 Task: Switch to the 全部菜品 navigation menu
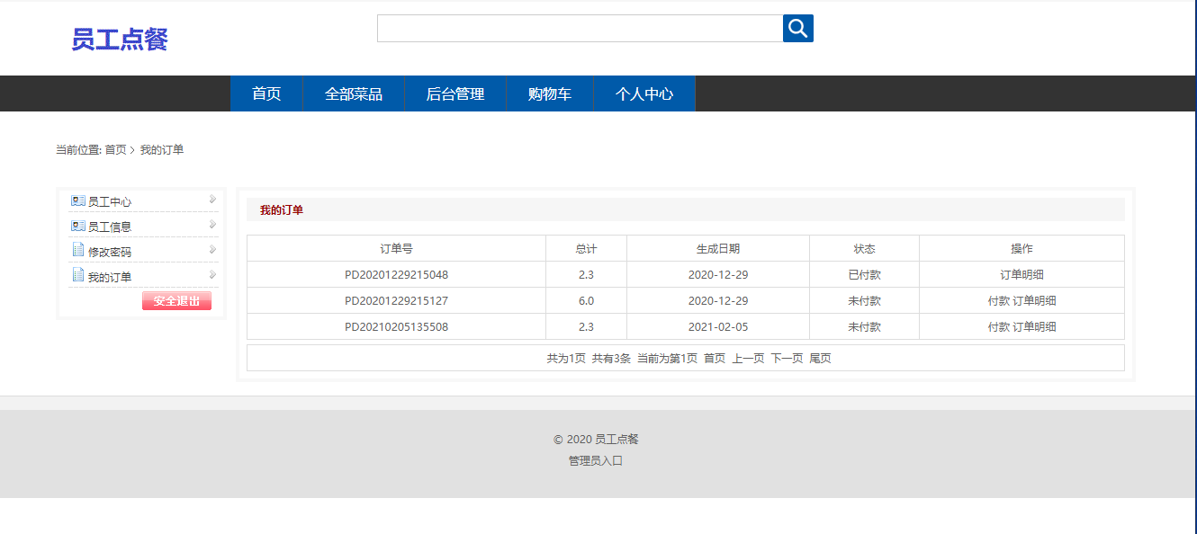[354, 93]
